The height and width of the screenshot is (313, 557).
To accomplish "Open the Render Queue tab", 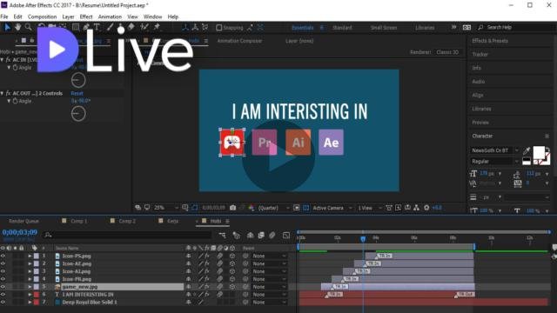I will [23, 221].
